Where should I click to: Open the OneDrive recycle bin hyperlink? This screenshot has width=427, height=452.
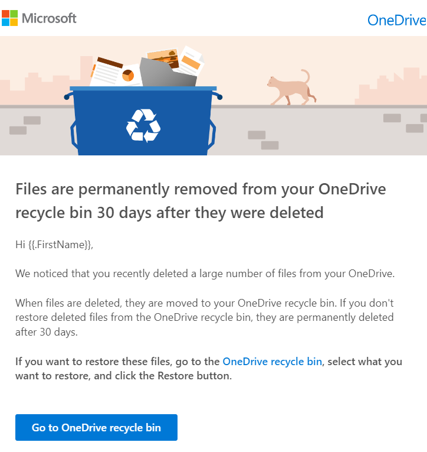tap(272, 362)
